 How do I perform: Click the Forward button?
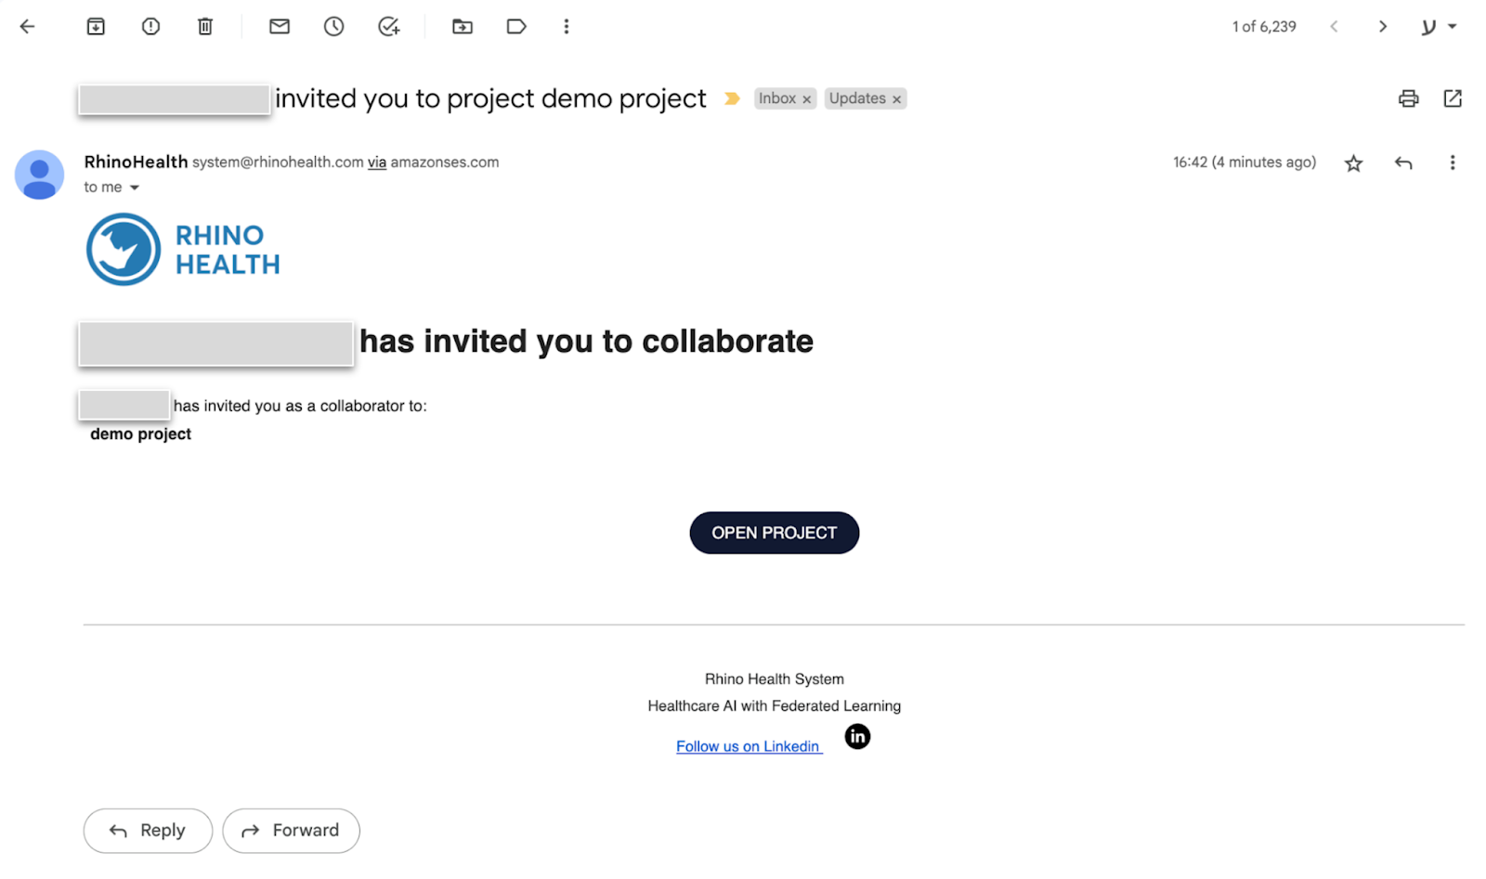point(291,831)
